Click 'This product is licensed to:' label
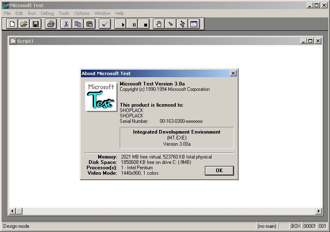Image resolution: width=330 pixels, height=232 pixels. click(152, 105)
